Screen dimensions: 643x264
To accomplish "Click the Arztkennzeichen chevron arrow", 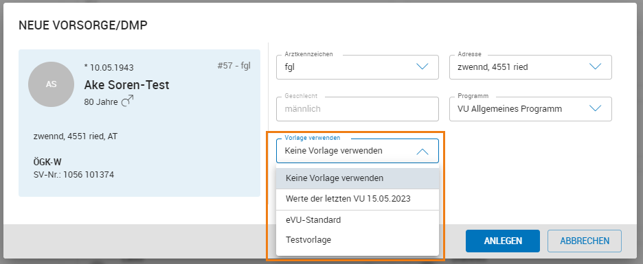I will tap(422, 67).
